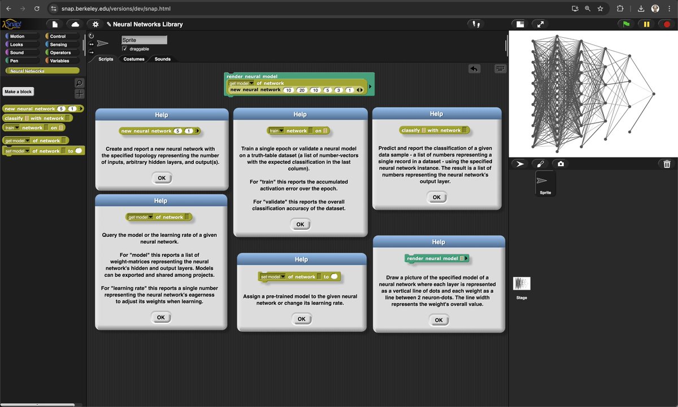Click the Make a block button
Viewport: 678px width, 407px height.
click(x=19, y=91)
